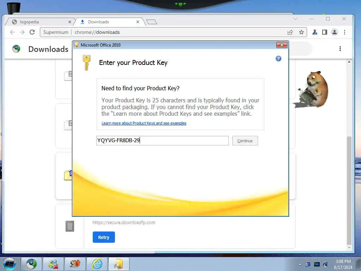Reload the Downloads page
The height and width of the screenshot is (271, 361).
pyautogui.click(x=32, y=32)
